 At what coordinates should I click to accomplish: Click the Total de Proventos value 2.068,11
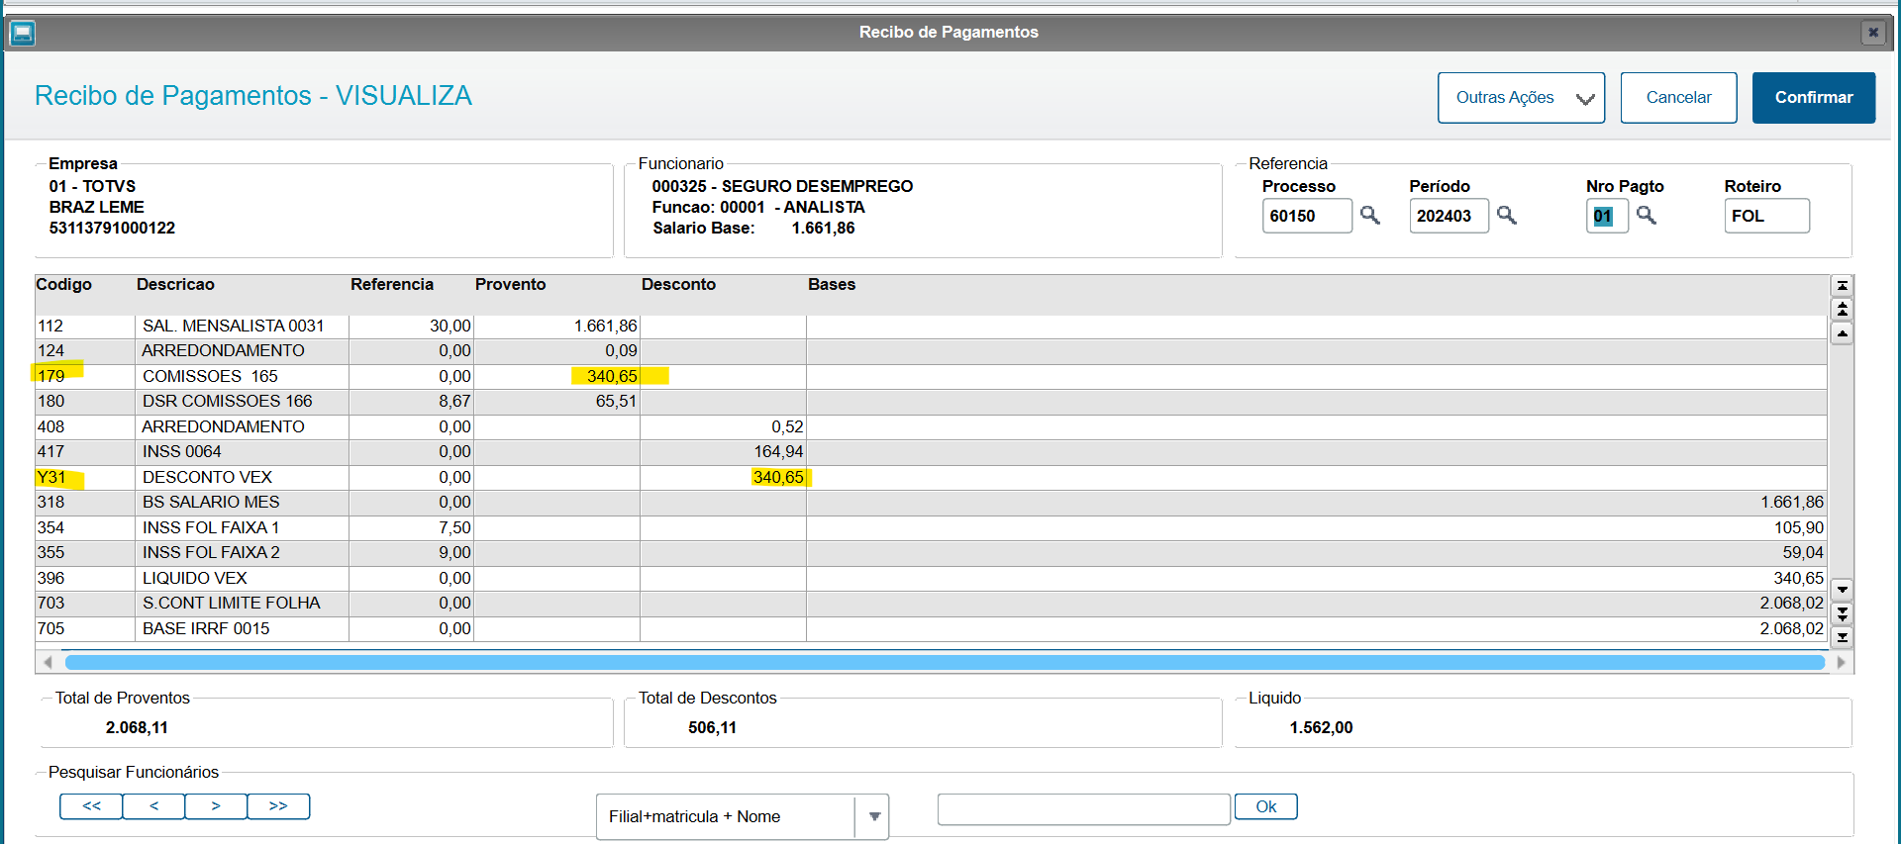137,727
